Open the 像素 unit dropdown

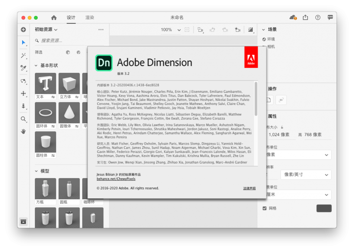(x=298, y=155)
